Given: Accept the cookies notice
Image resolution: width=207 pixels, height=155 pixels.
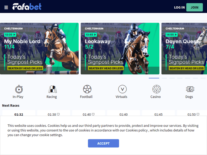Looking at the screenshot, I should point(104,143).
